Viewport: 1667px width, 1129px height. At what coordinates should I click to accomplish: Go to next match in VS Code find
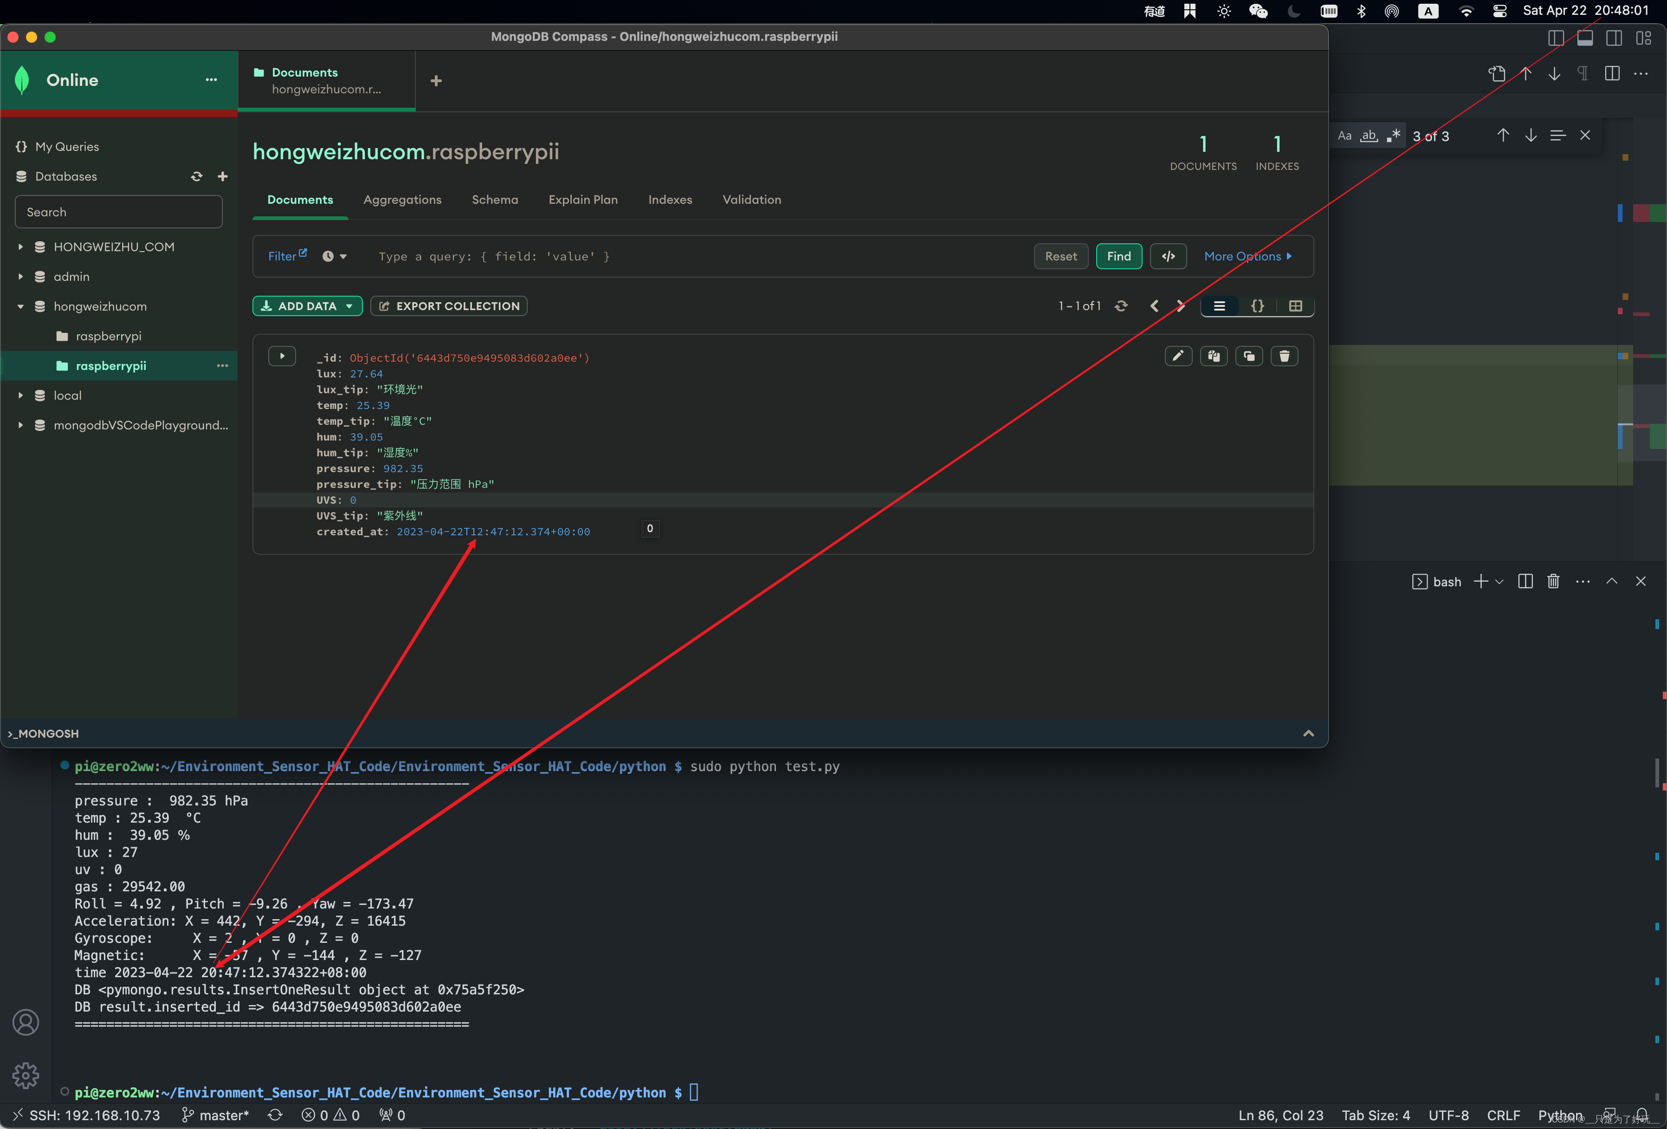1531,136
